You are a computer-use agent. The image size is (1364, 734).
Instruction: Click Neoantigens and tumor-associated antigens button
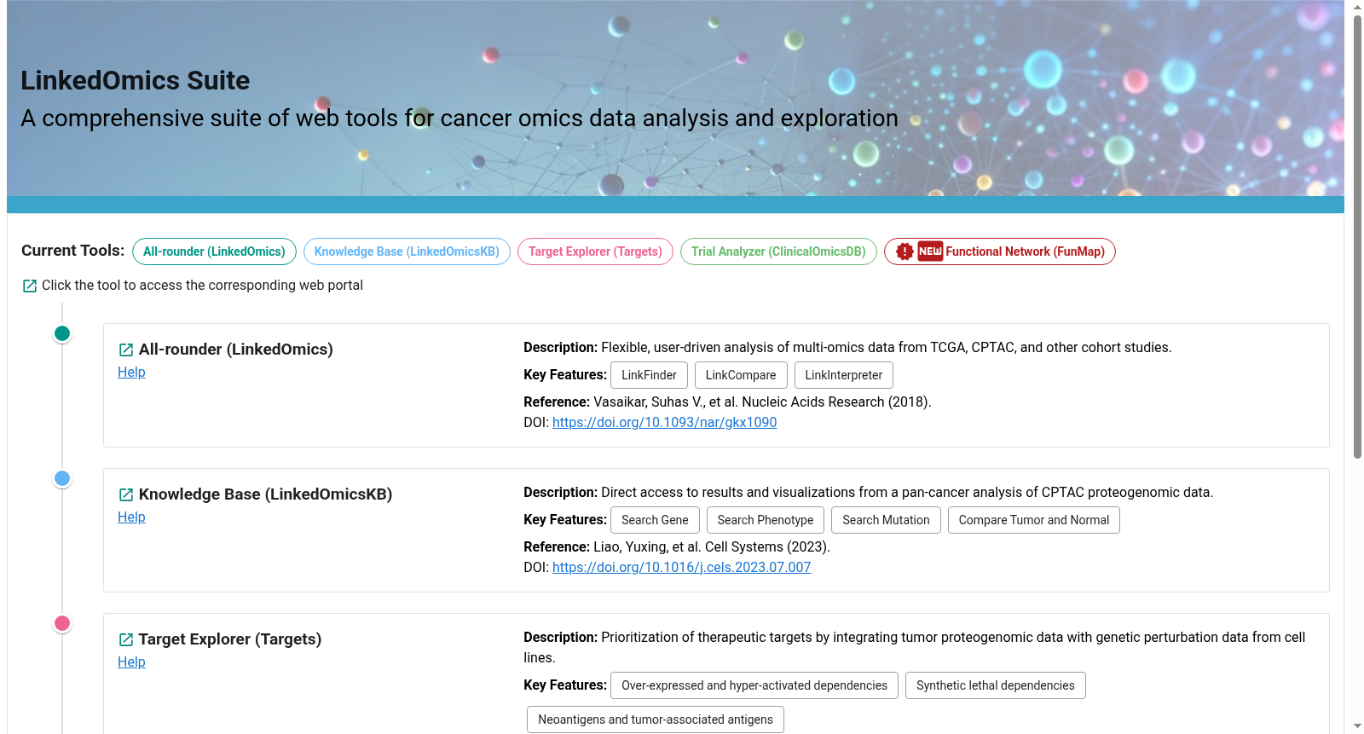click(656, 720)
